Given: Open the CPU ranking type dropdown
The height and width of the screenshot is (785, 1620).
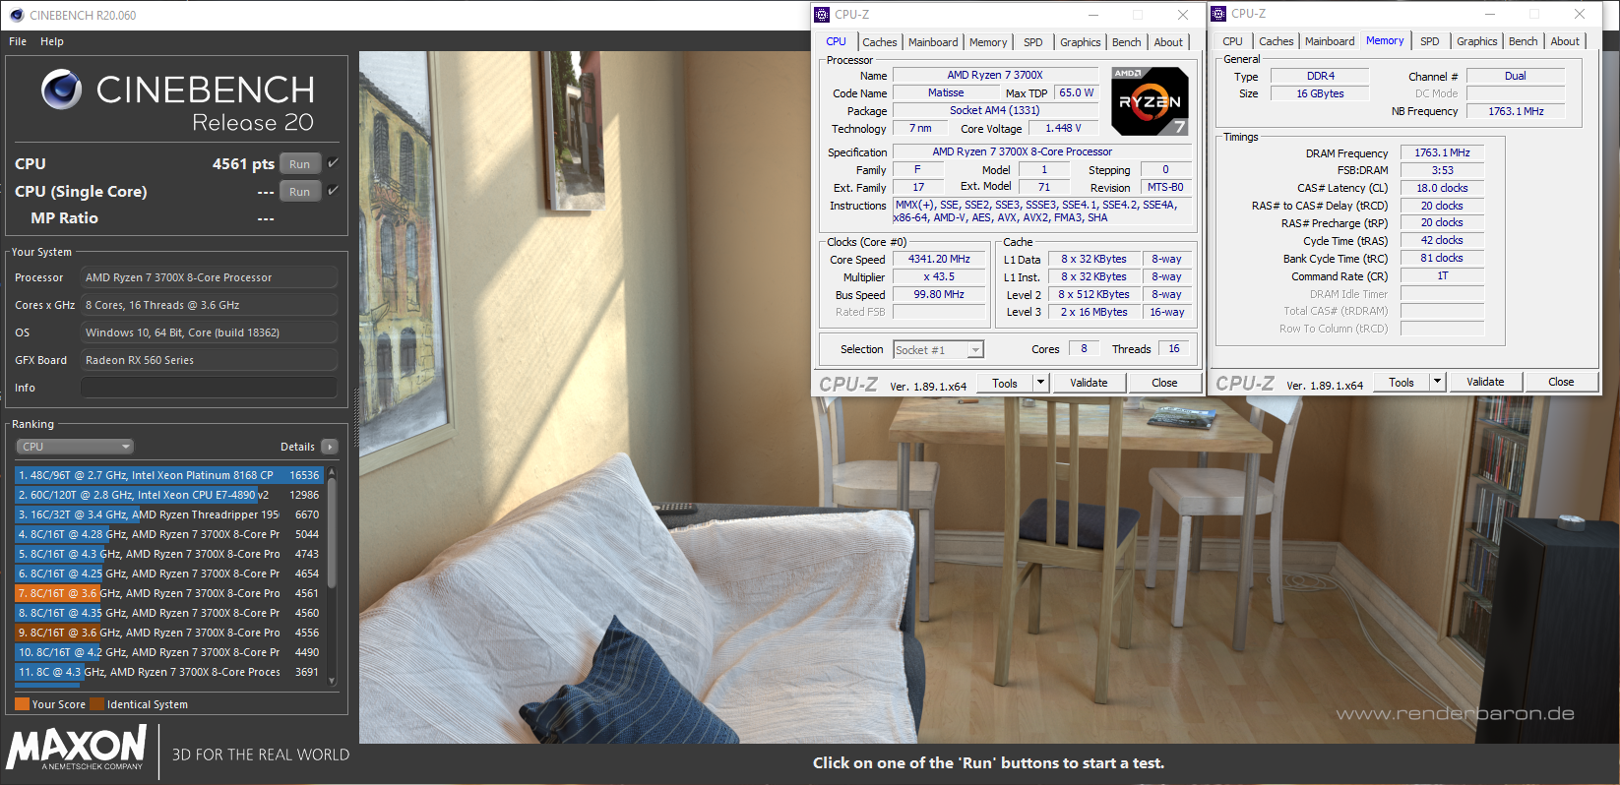Looking at the screenshot, I should coord(75,447).
